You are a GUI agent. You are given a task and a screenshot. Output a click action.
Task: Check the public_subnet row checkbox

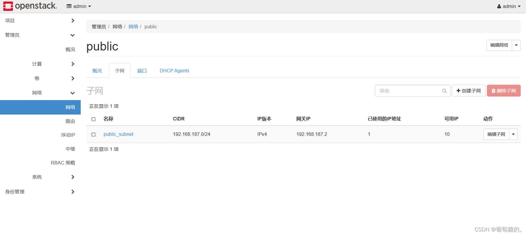coord(93,134)
